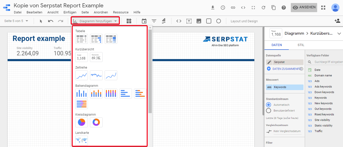
Task: Enter fullscreen presentation mode icon
Action: (x=253, y=8)
